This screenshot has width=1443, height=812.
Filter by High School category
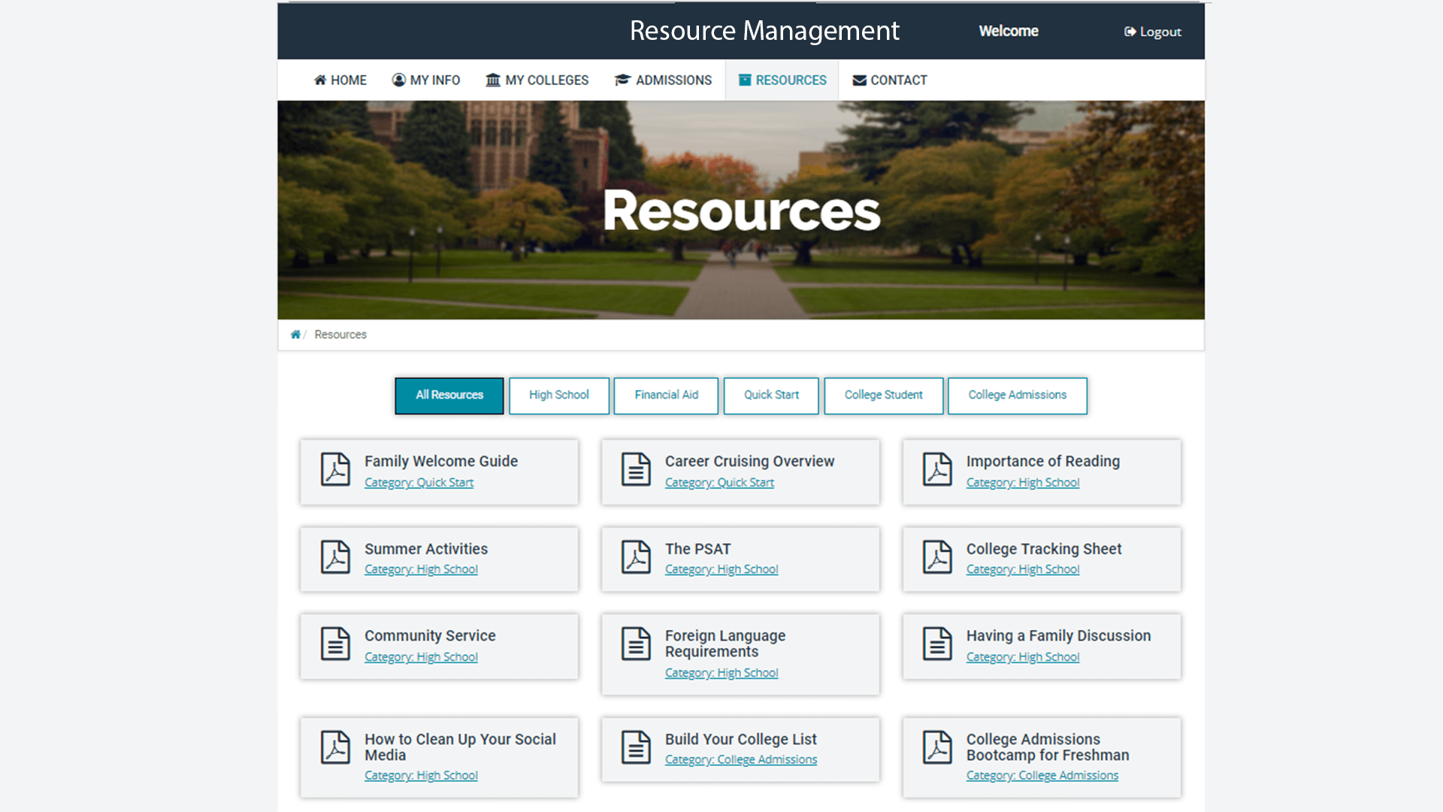click(x=559, y=395)
